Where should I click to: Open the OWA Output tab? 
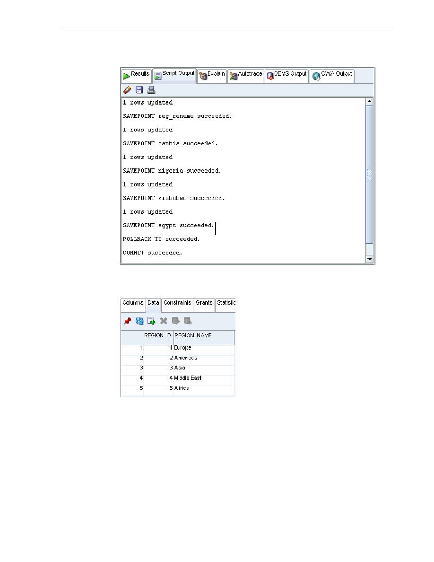332,76
